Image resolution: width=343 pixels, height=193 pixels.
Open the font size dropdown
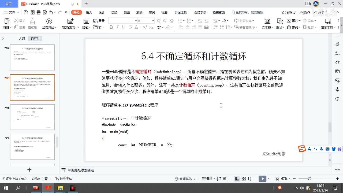click(153, 21)
